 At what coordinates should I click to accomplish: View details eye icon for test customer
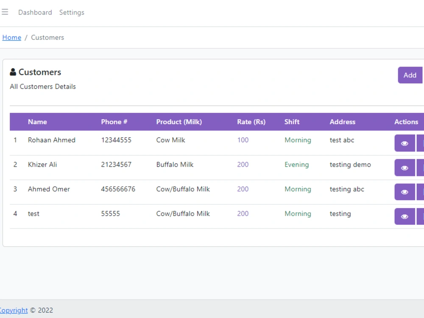[404, 216]
